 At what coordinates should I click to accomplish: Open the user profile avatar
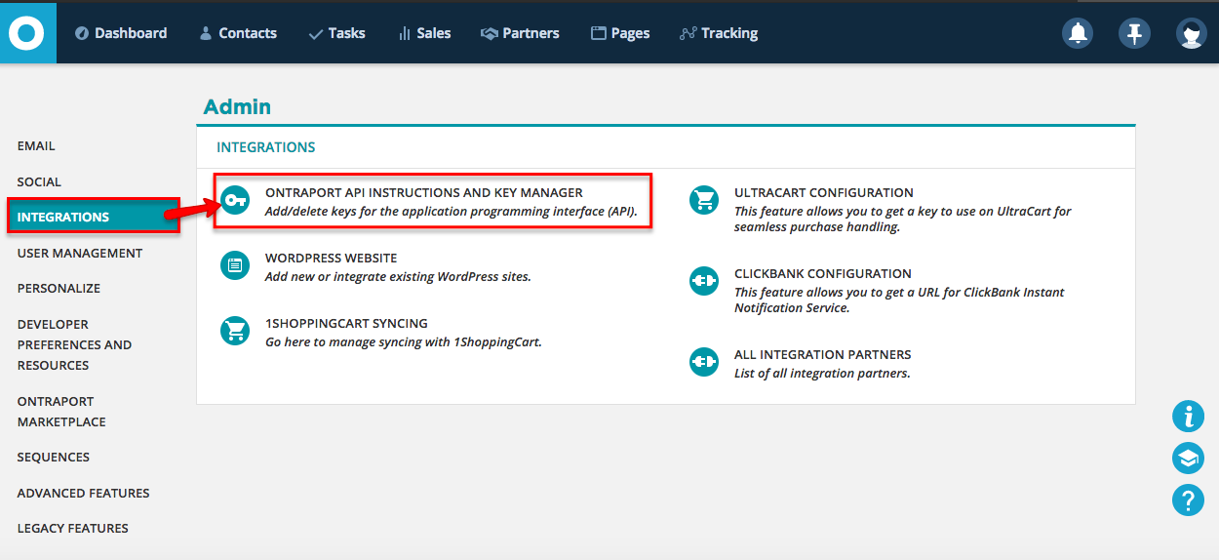[1191, 33]
